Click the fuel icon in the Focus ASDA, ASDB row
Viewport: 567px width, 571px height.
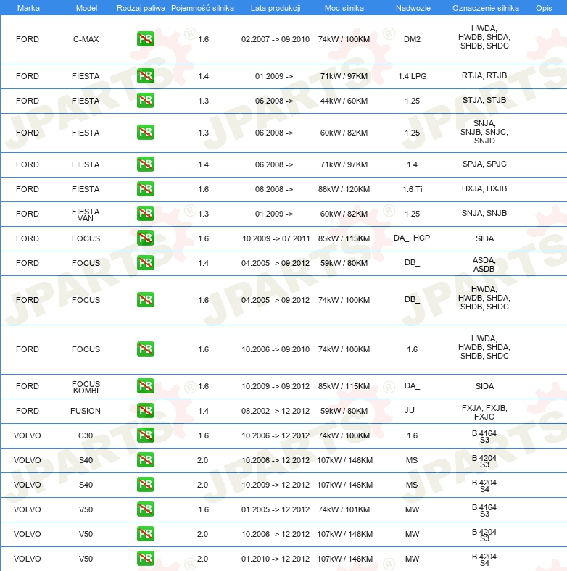[x=146, y=263]
